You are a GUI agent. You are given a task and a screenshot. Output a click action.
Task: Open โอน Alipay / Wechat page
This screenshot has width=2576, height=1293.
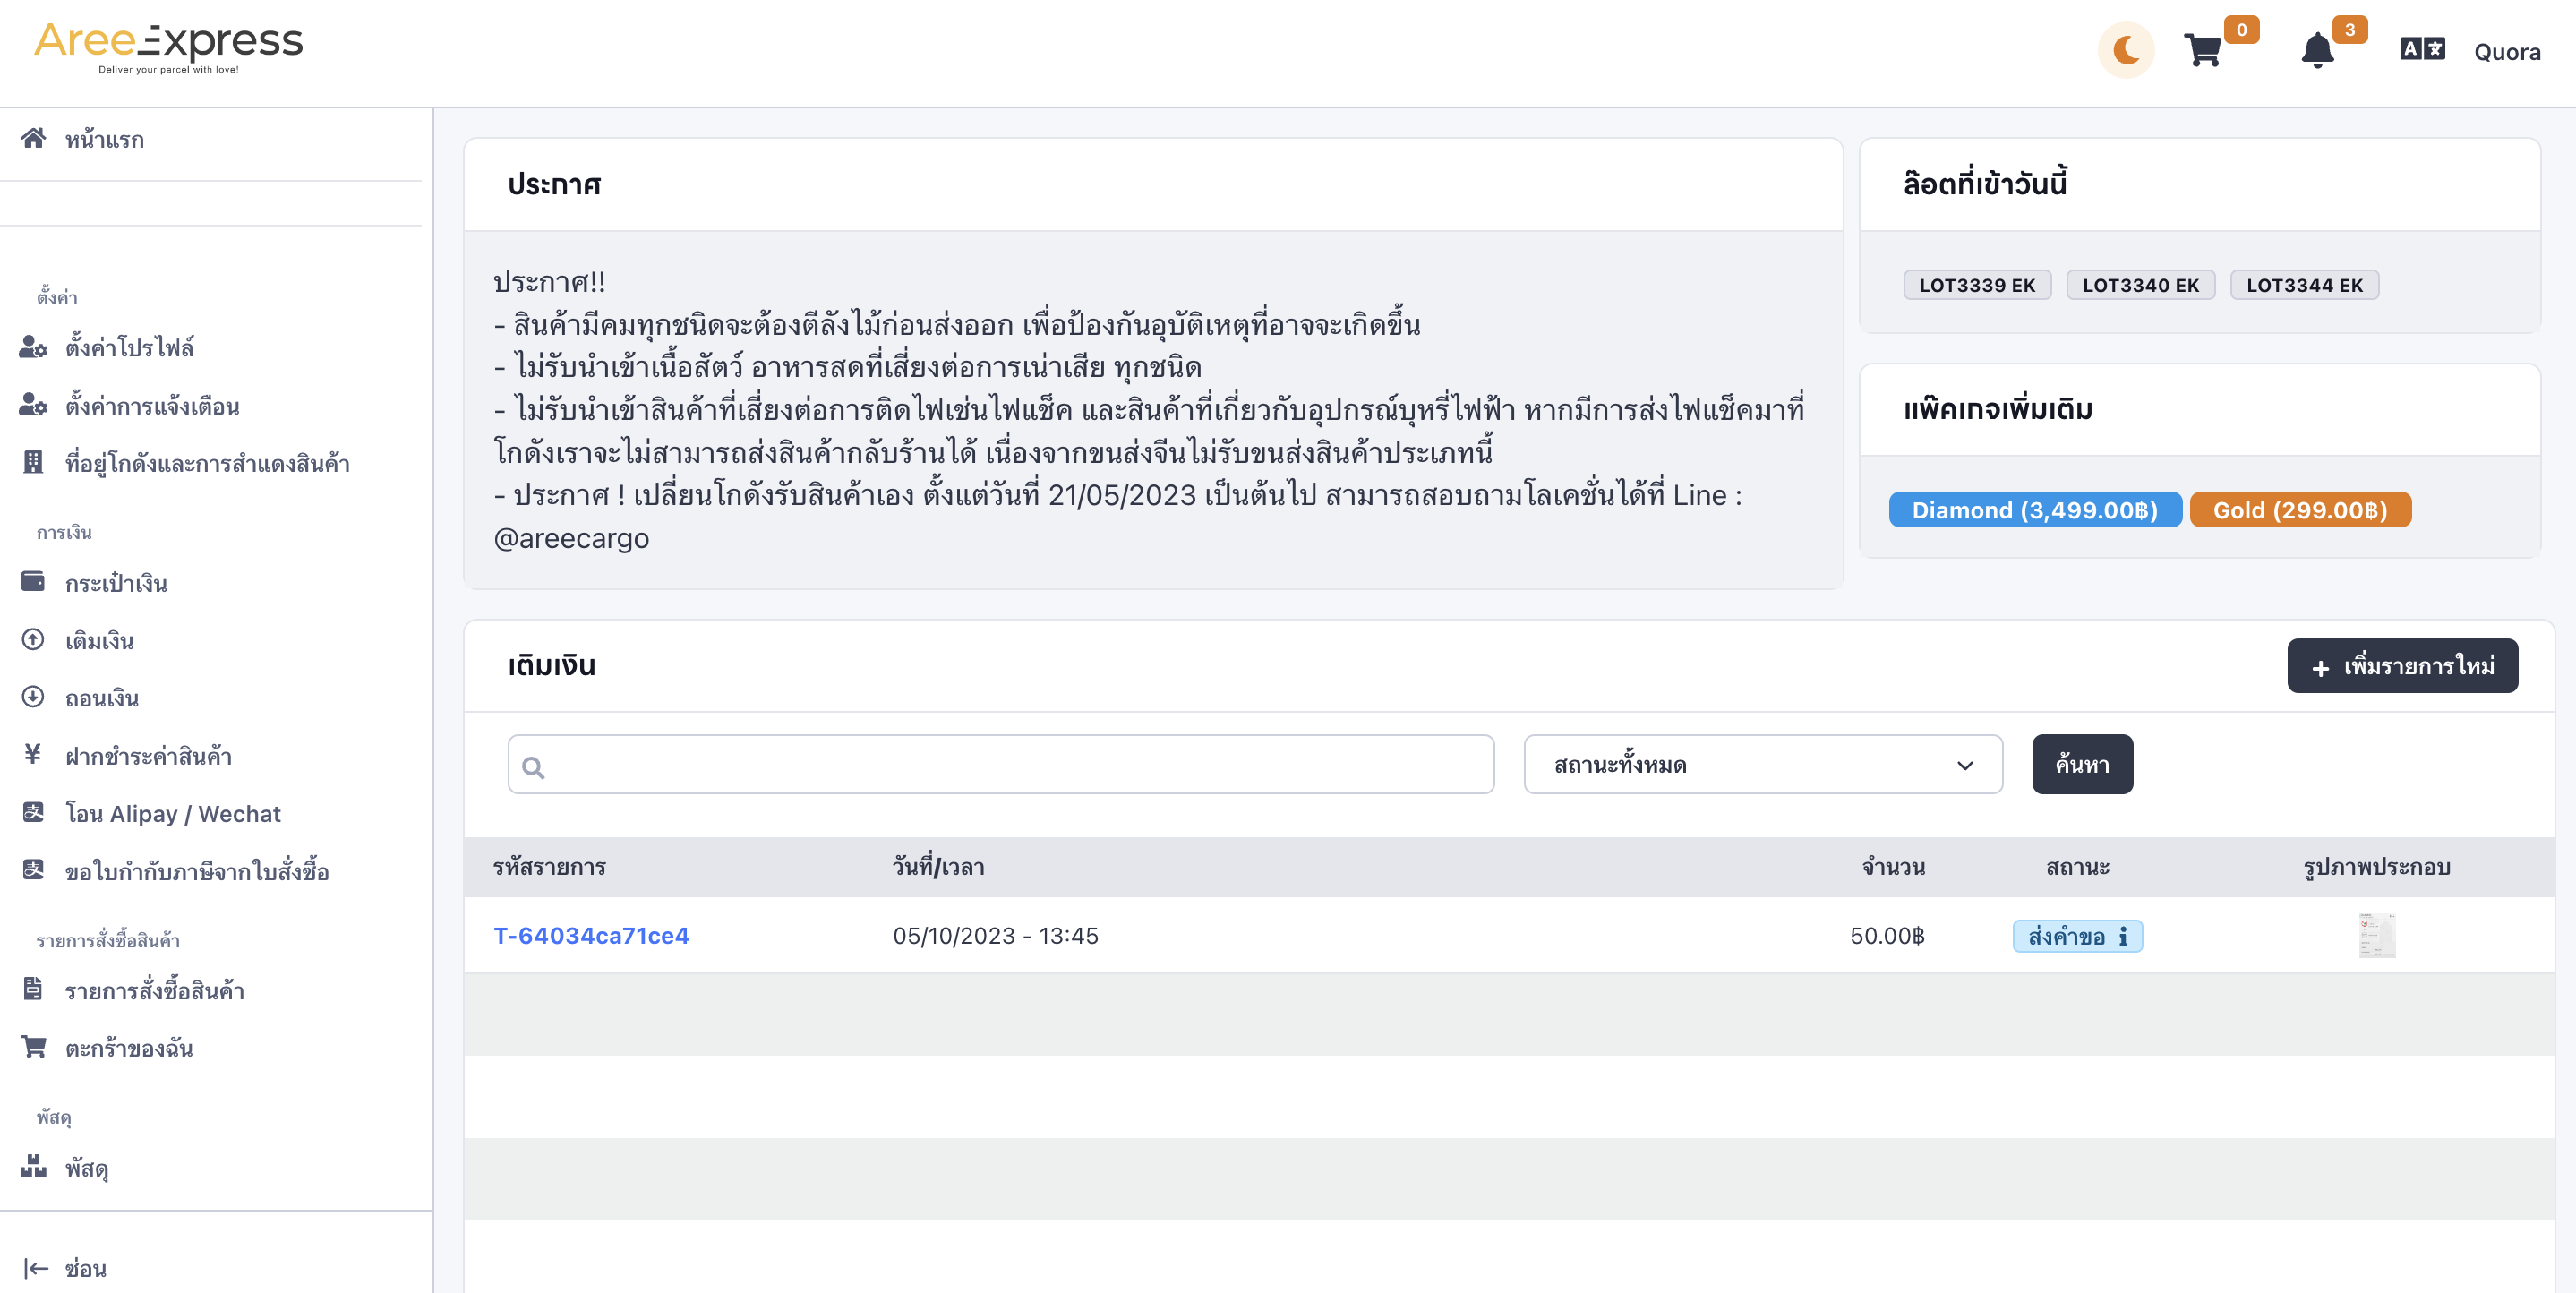point(173,813)
